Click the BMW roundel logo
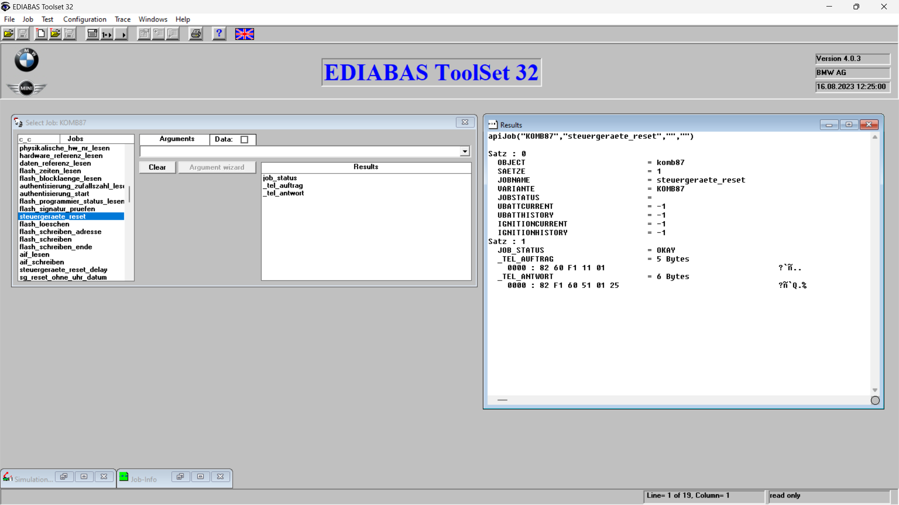Screen dimensions: 899x505 (x=26, y=60)
